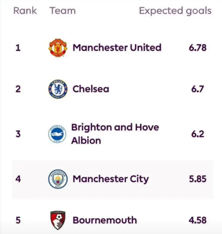Open the Manchester United team link

[117, 48]
